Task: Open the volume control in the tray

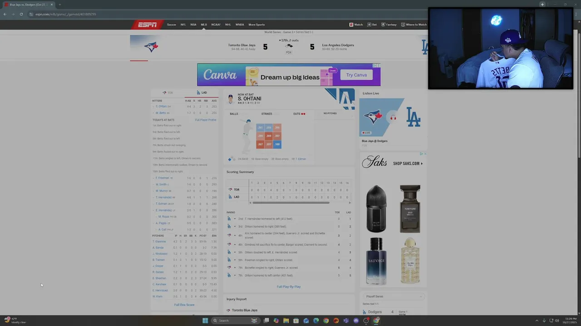Action: (557, 321)
